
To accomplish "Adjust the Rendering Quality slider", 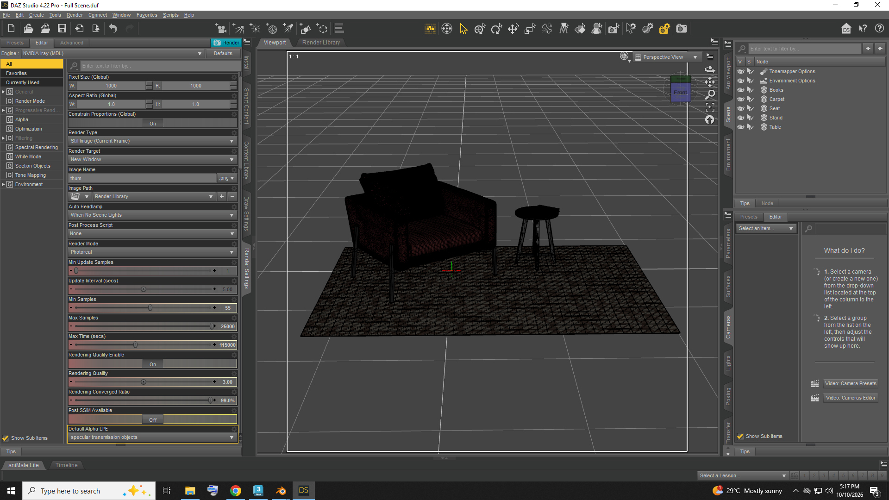I will pos(144,382).
